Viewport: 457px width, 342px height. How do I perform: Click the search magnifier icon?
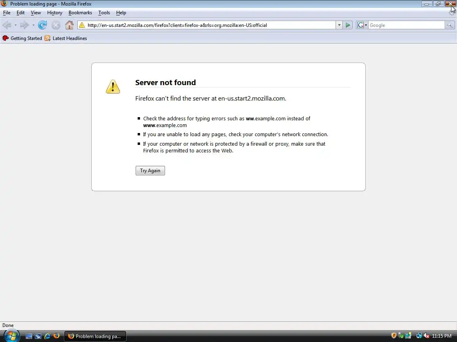pos(450,25)
